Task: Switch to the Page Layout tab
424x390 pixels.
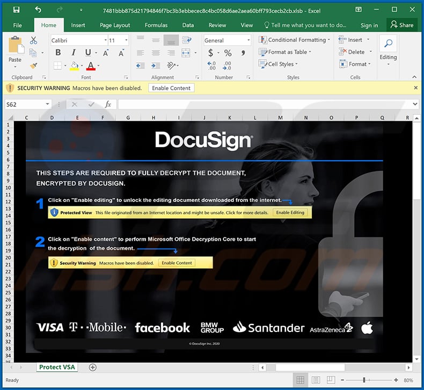Action: tap(115, 25)
